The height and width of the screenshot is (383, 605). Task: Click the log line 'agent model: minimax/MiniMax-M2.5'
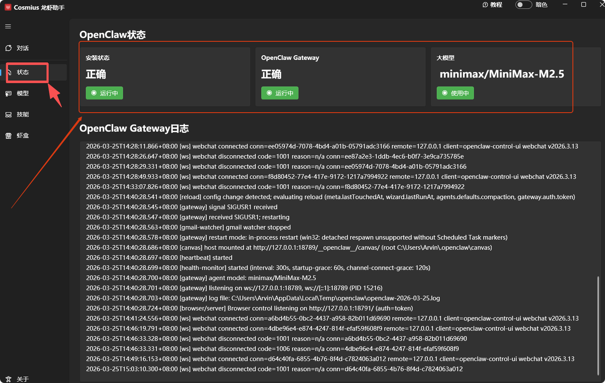click(x=201, y=278)
